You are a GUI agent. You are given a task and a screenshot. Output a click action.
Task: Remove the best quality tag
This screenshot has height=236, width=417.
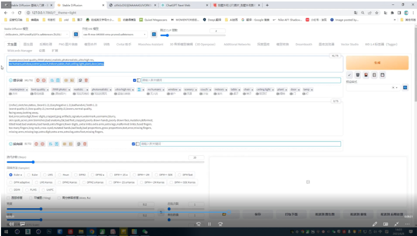click(48, 90)
